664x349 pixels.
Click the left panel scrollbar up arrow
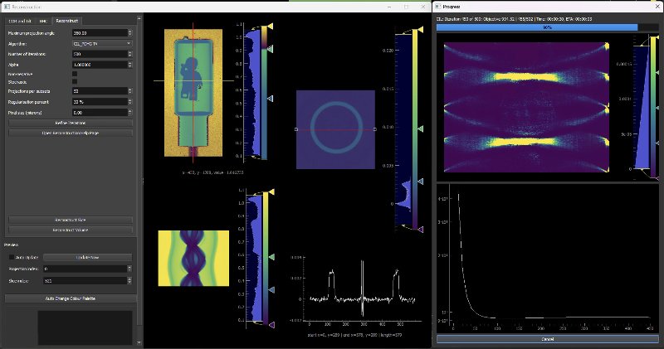(139, 19)
